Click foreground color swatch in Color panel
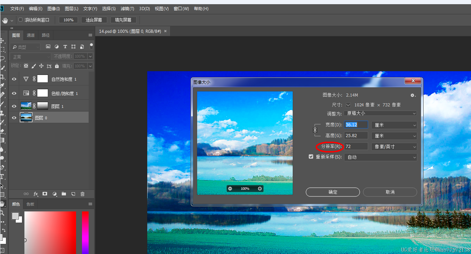 pyautogui.click(x=15, y=216)
